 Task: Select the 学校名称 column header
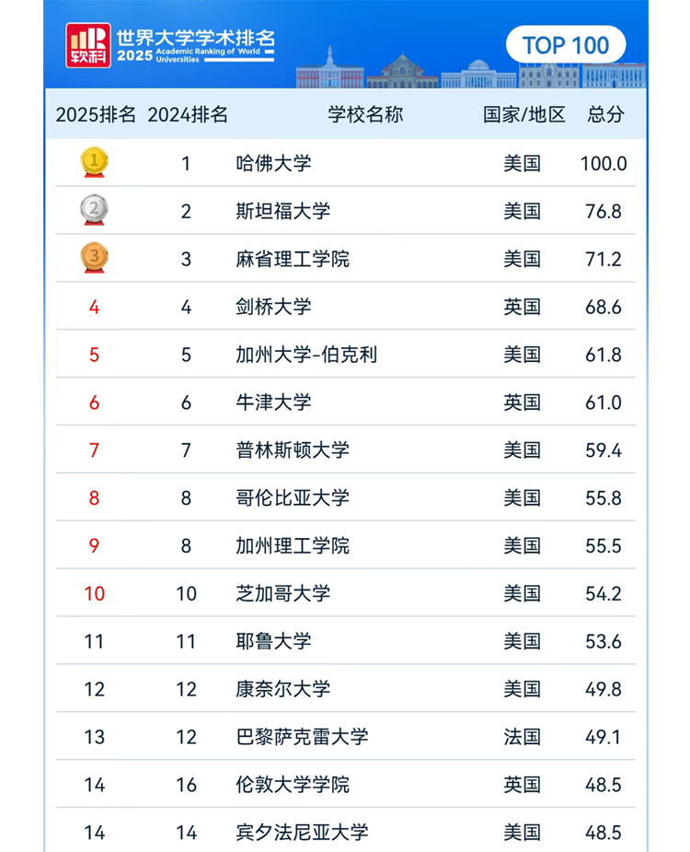(365, 115)
